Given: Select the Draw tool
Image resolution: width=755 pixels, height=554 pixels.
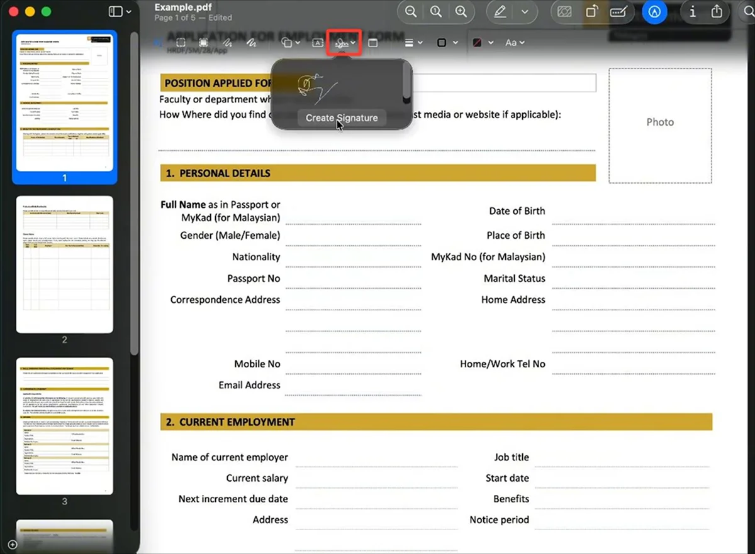Looking at the screenshot, I should pyautogui.click(x=251, y=43).
